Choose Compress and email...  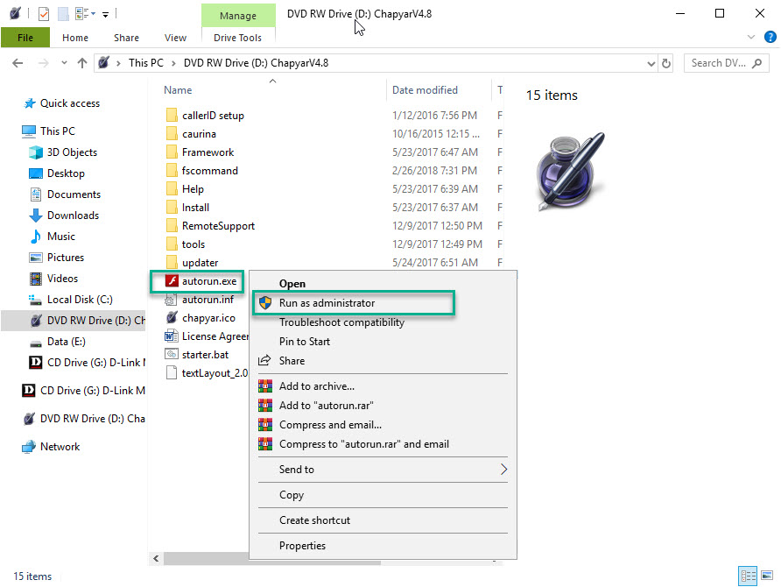tap(330, 425)
